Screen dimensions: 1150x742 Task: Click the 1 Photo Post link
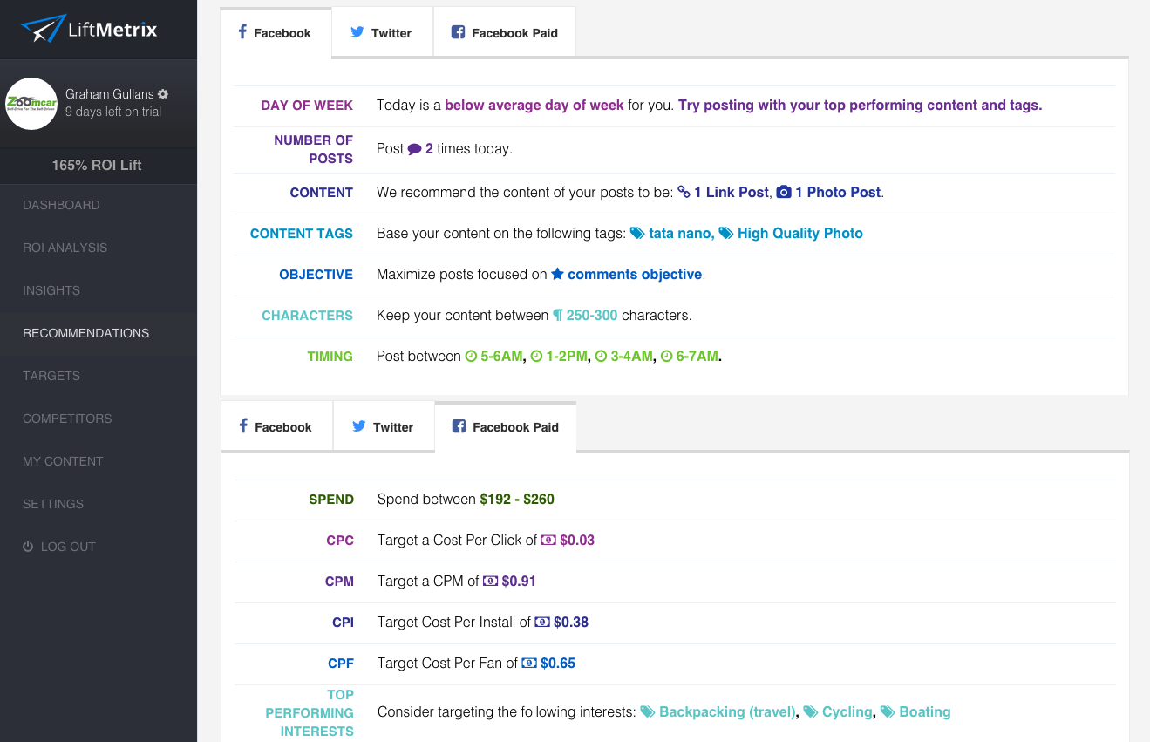point(838,192)
